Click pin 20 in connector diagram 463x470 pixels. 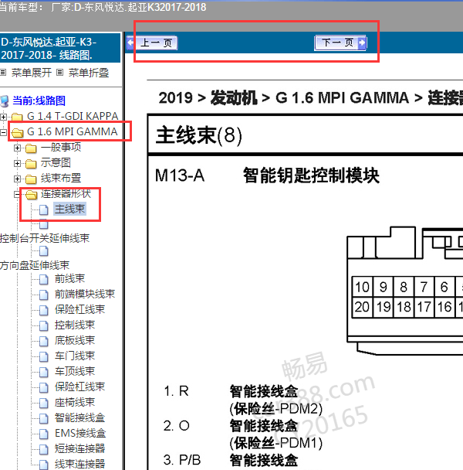[362, 307]
